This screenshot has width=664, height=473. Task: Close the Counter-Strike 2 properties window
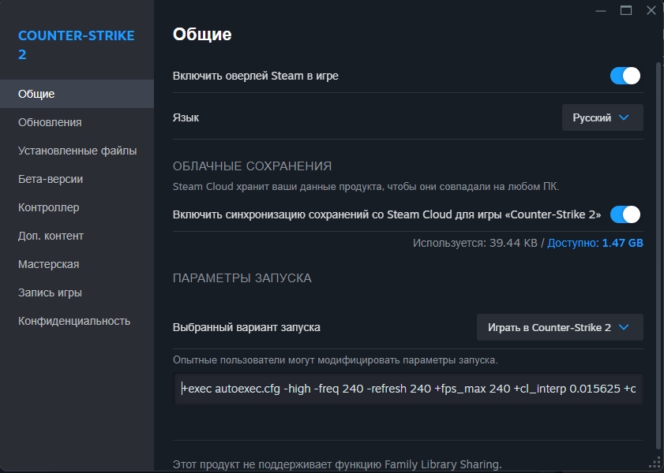(x=651, y=10)
